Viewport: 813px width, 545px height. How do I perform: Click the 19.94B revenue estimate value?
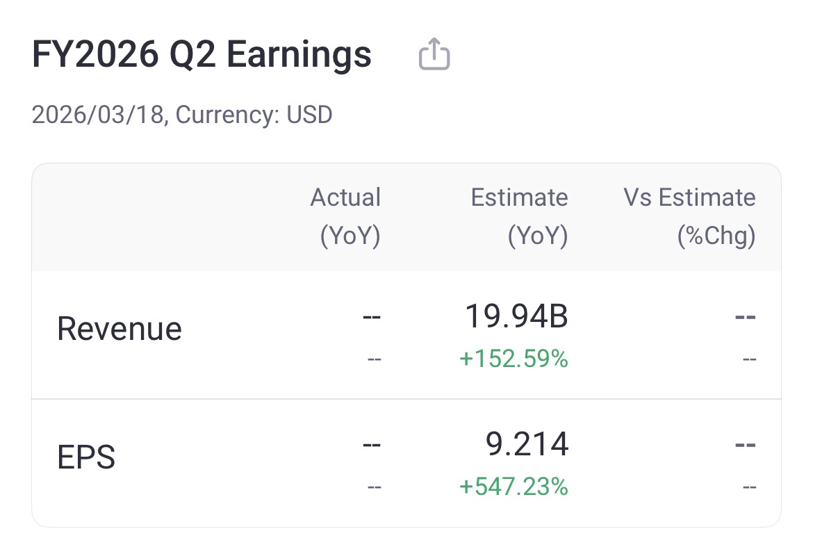[516, 317]
